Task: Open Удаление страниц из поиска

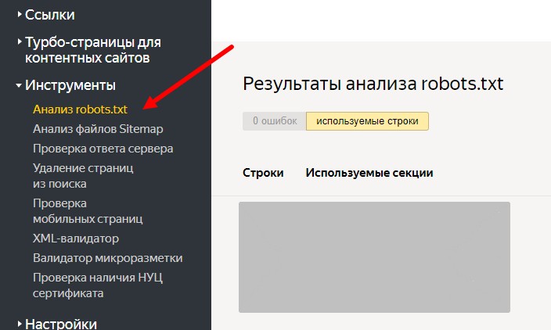Action: click(83, 176)
